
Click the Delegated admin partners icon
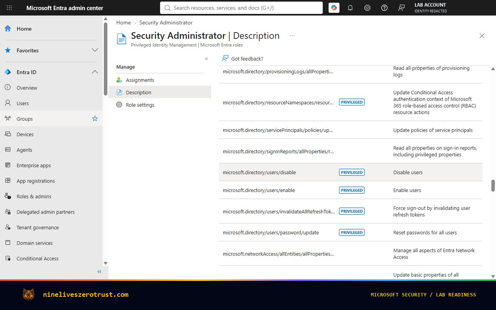pyautogui.click(x=8, y=212)
